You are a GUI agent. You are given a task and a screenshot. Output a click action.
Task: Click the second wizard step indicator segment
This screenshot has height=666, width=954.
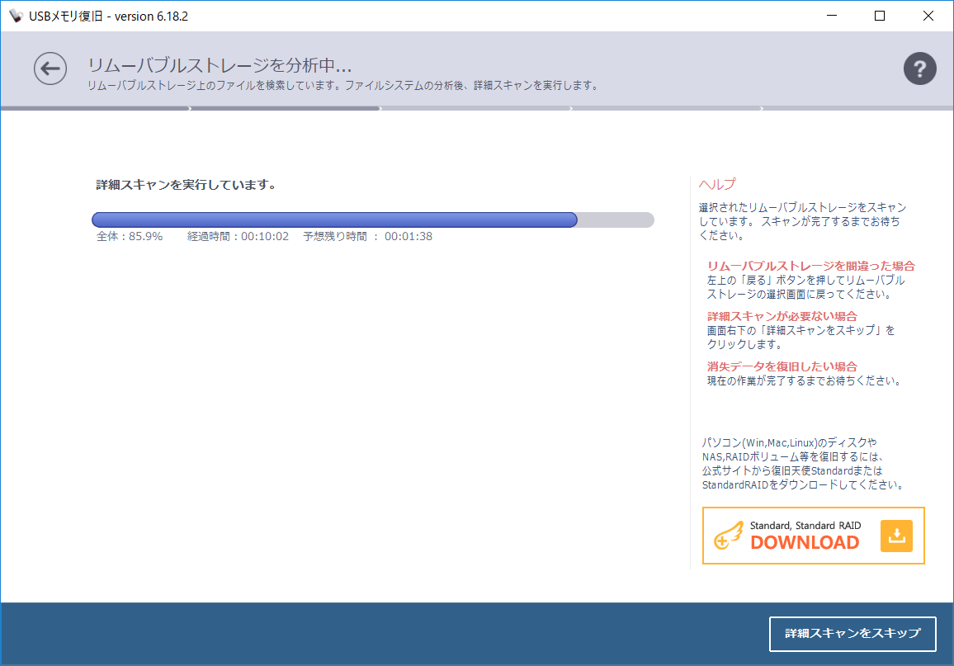pyautogui.click(x=286, y=108)
